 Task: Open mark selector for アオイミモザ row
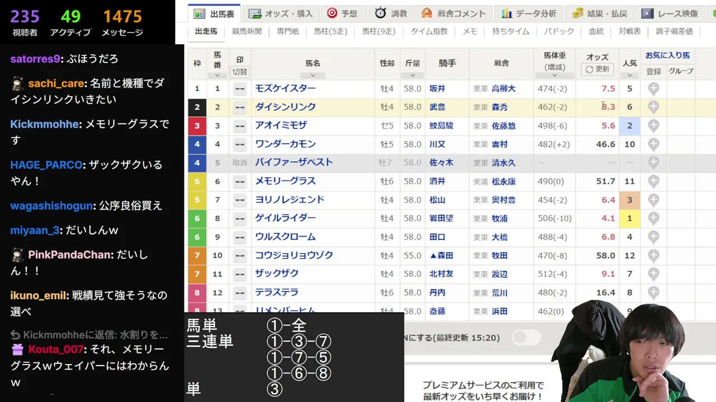240,126
